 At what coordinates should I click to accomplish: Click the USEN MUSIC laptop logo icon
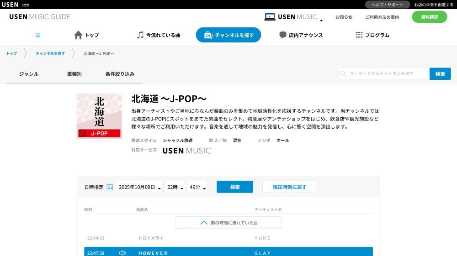click(270, 17)
